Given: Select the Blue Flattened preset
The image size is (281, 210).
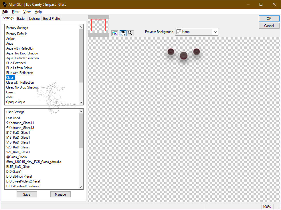Looking at the screenshot, I should click(16, 63).
